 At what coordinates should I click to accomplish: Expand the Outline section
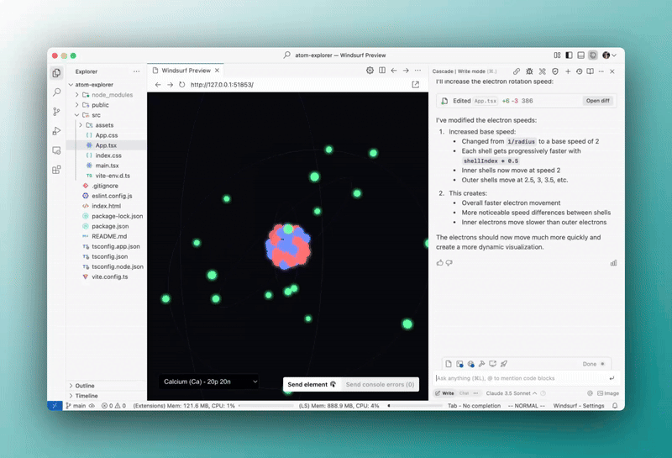click(108, 386)
